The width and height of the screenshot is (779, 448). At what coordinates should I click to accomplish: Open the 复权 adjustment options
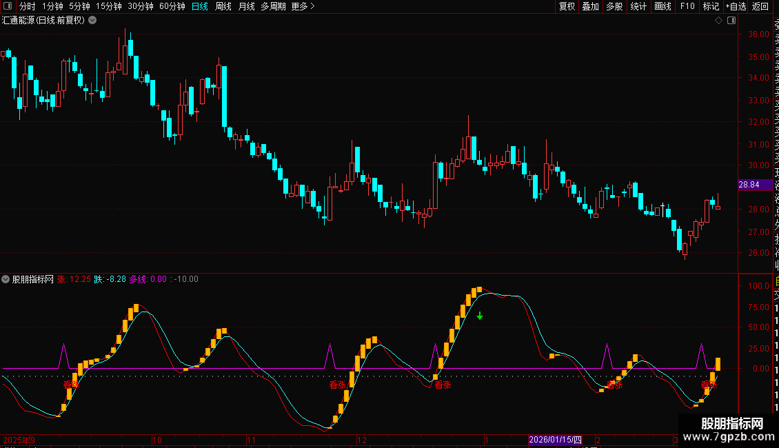point(567,6)
